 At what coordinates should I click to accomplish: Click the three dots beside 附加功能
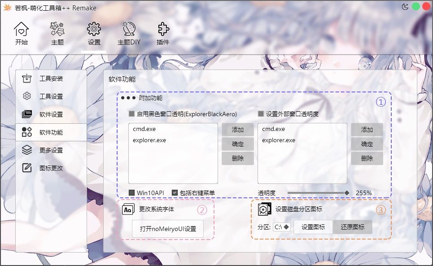[x=128, y=98]
